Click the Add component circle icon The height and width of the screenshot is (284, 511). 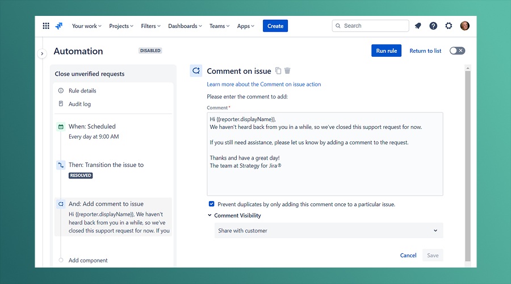61,260
